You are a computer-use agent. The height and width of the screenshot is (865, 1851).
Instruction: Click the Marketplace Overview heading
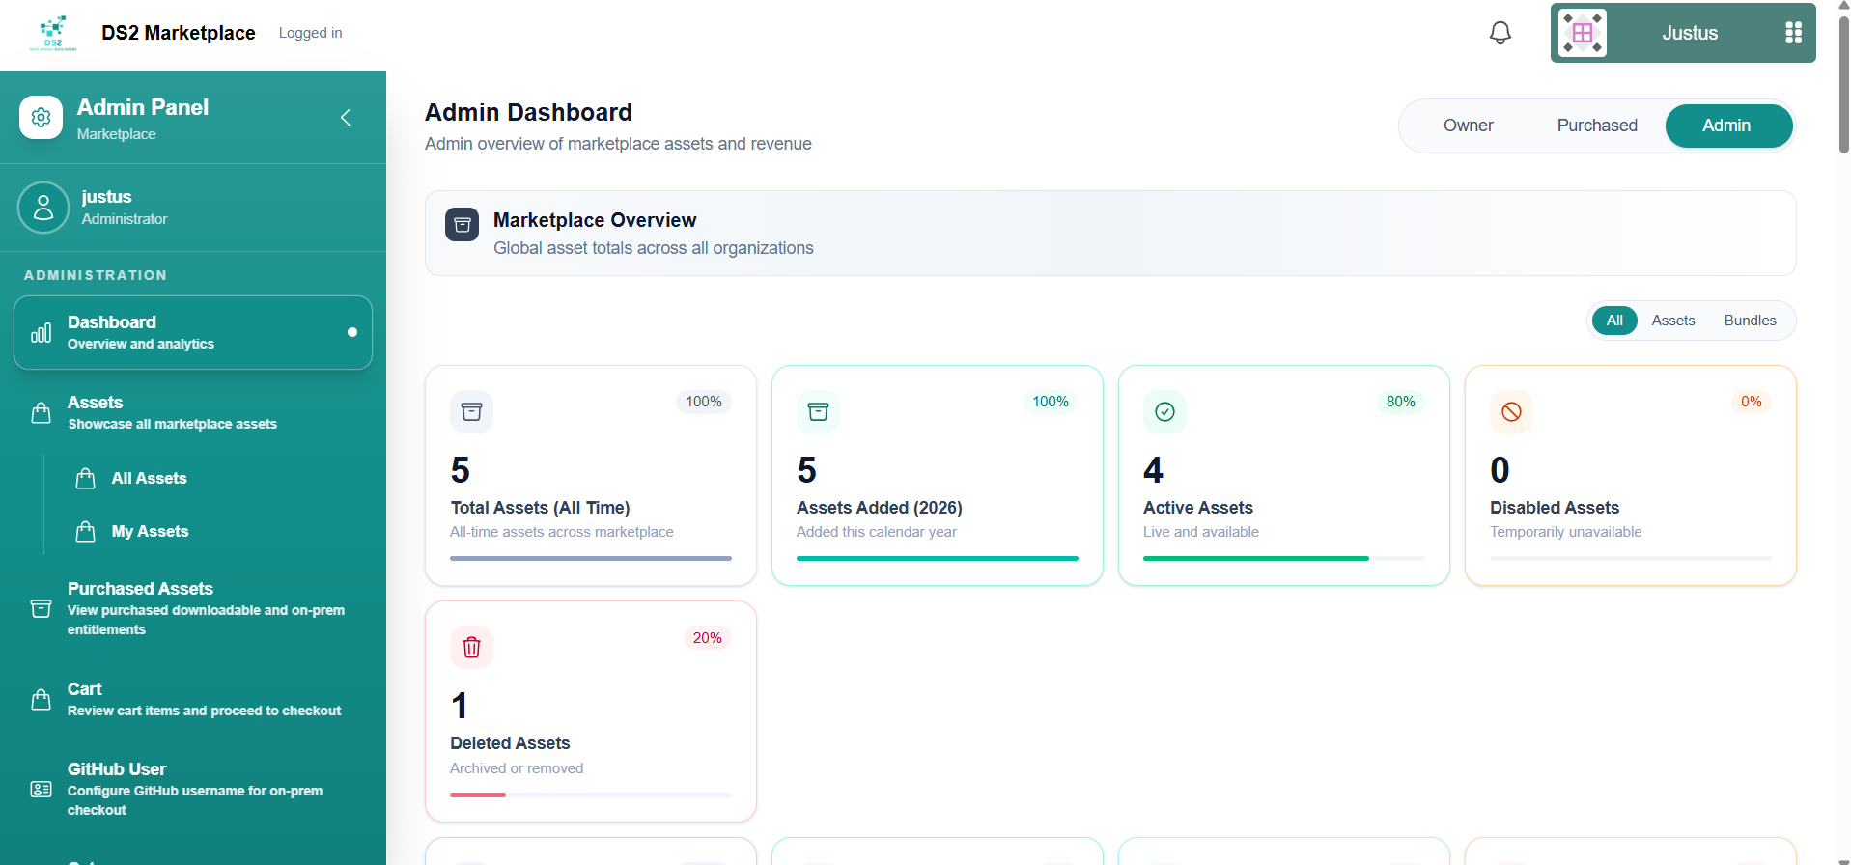coord(595,220)
